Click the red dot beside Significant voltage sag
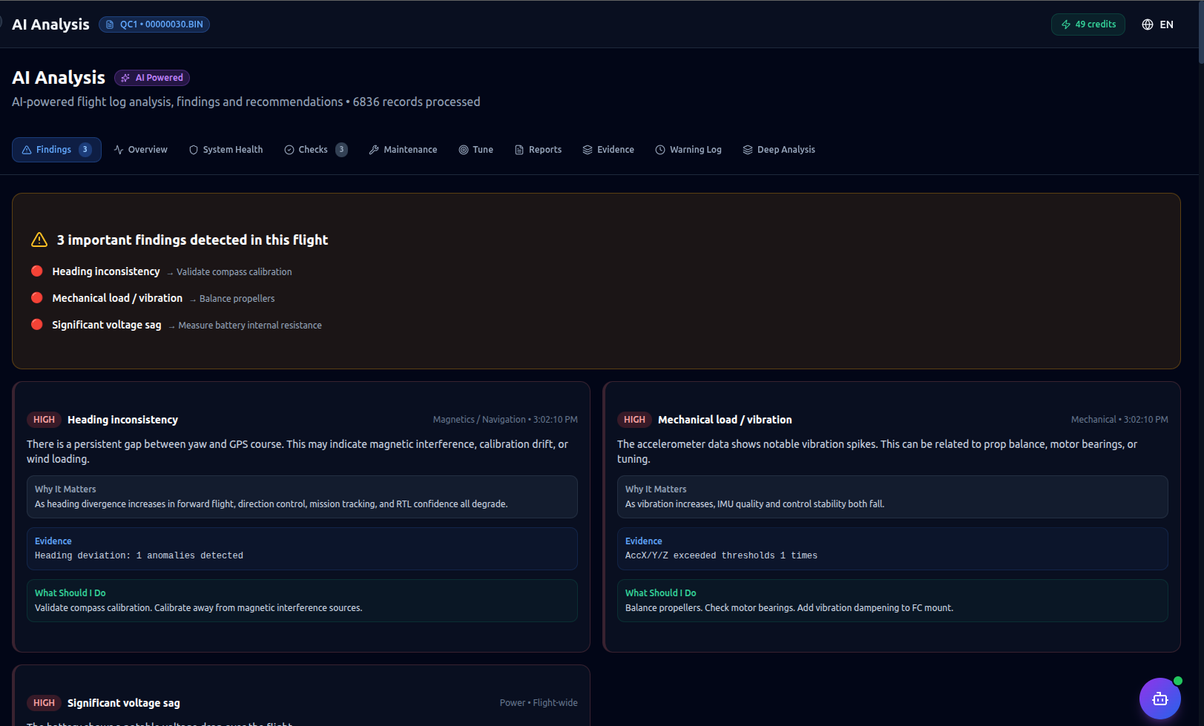Screen dimensions: 1204x726 [36, 325]
